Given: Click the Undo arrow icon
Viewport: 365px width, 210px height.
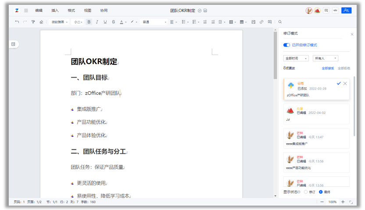Looking at the screenshot, I should tap(17, 22).
